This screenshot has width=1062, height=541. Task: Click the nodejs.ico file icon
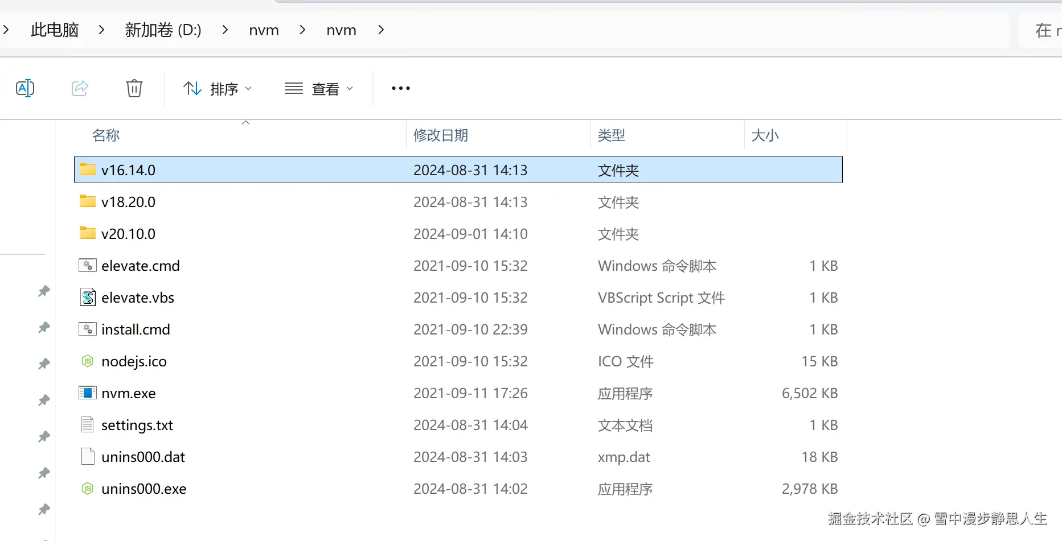(x=88, y=361)
